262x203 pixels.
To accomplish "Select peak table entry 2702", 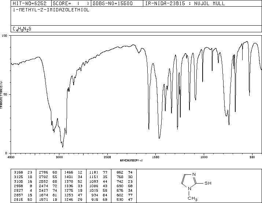I will click(48, 177).
